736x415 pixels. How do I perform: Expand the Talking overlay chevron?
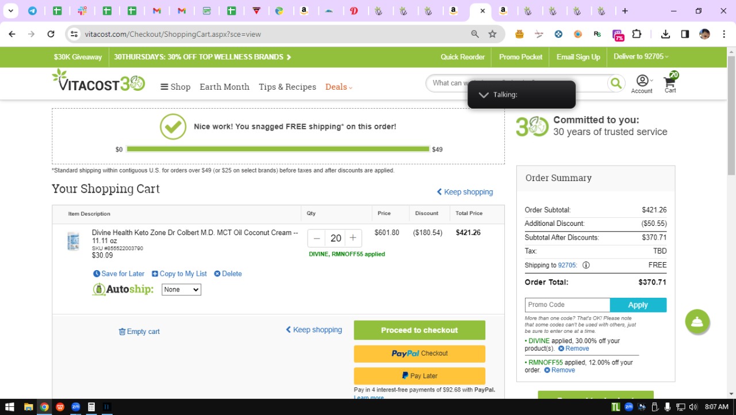[484, 95]
